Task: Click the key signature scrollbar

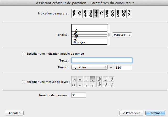Action: (x=109, y=34)
